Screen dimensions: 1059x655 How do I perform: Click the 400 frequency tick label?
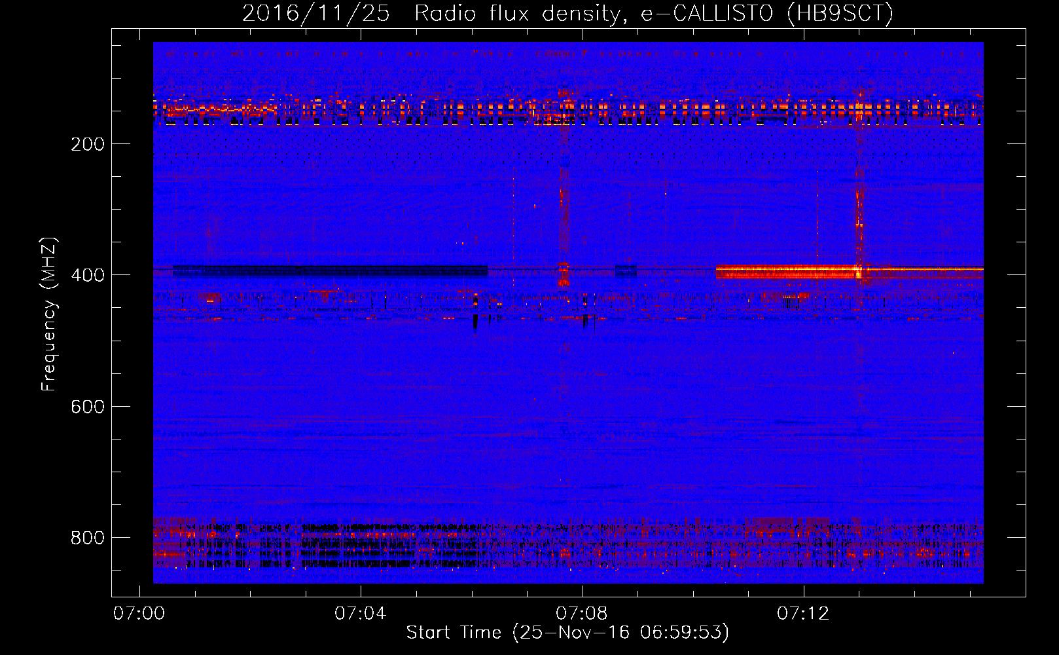click(x=88, y=275)
